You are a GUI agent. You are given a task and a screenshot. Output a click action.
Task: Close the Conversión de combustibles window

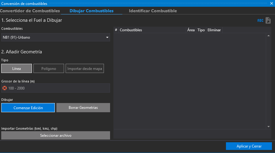(x=271, y=3)
